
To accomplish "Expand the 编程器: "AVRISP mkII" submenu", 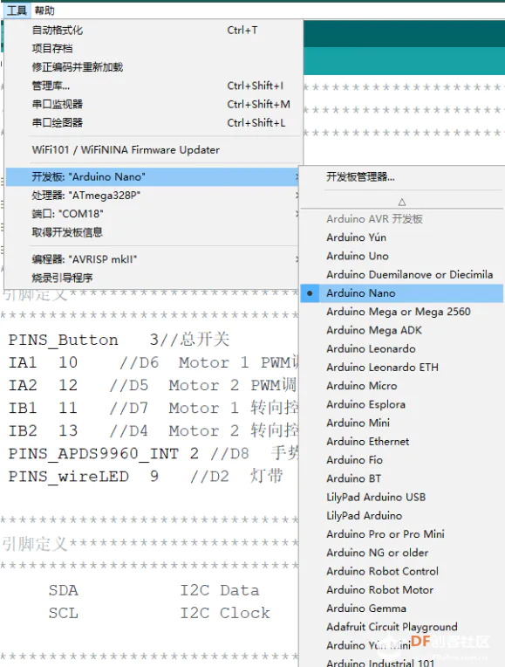I will [154, 259].
